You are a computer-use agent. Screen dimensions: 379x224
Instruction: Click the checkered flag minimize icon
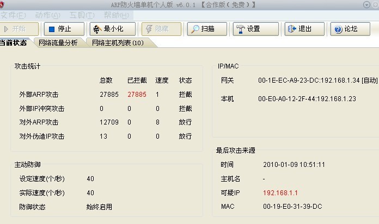pos(97,29)
